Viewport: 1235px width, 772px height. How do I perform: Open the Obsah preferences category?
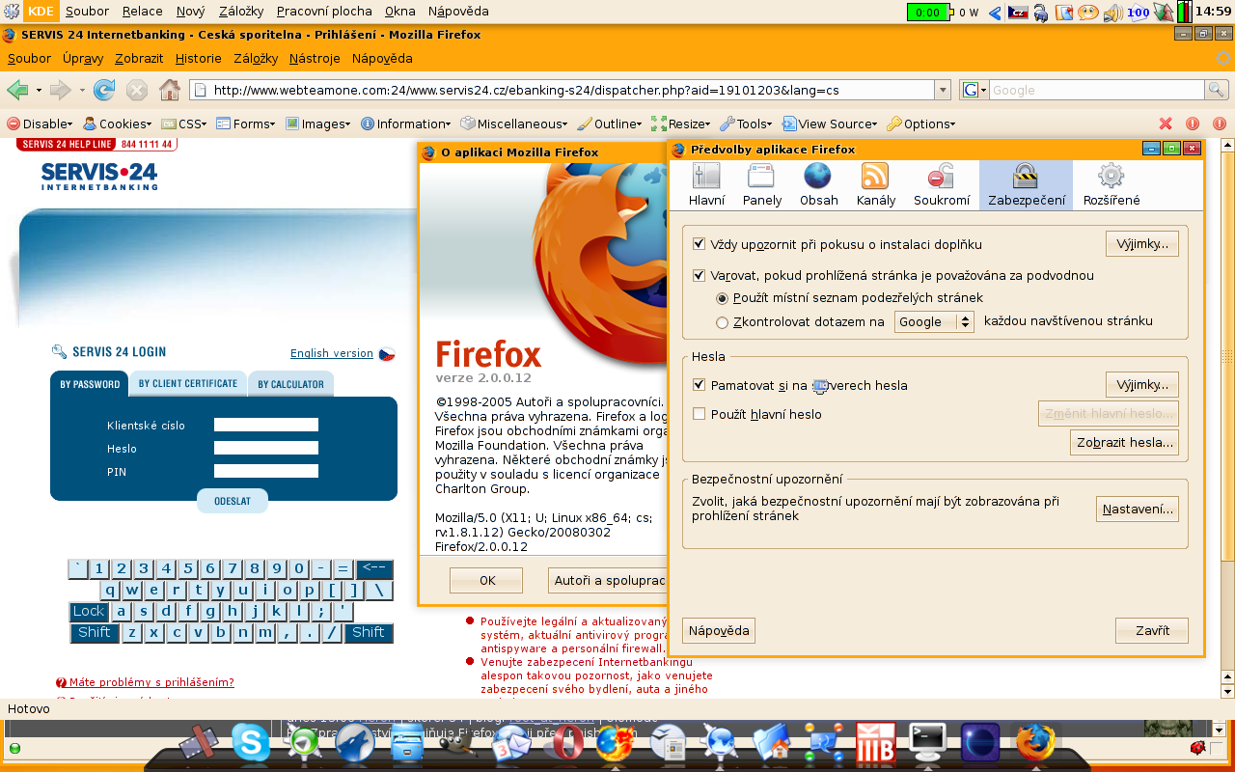click(818, 184)
